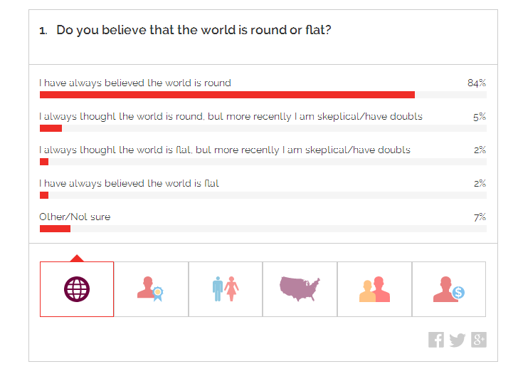Open the US map region breakdown

click(300, 289)
